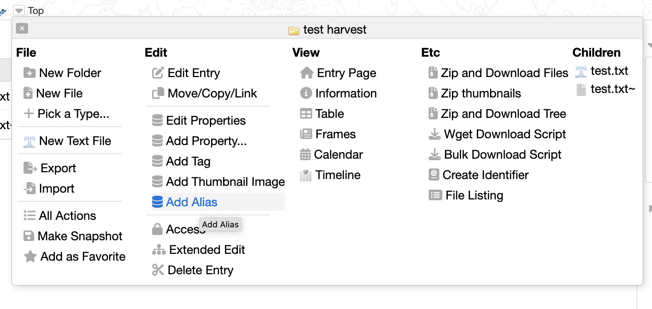Select Pick a Type... option
The width and height of the screenshot is (652, 309).
click(x=73, y=114)
